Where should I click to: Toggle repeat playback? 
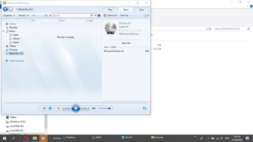pos(50,108)
